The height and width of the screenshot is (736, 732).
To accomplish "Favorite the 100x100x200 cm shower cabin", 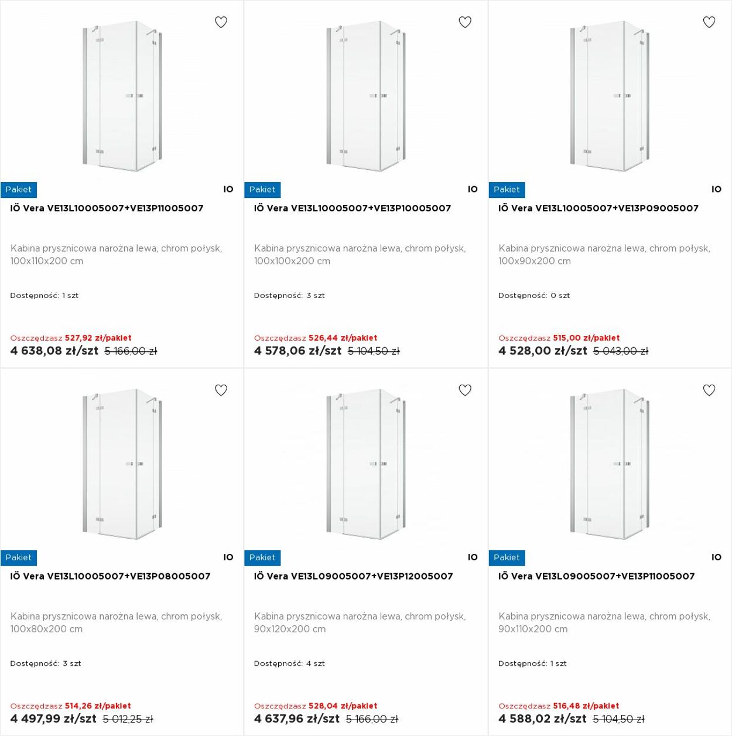I will point(465,22).
